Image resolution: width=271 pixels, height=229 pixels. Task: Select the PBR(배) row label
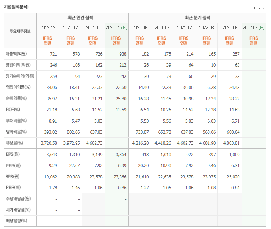[x=13, y=188]
